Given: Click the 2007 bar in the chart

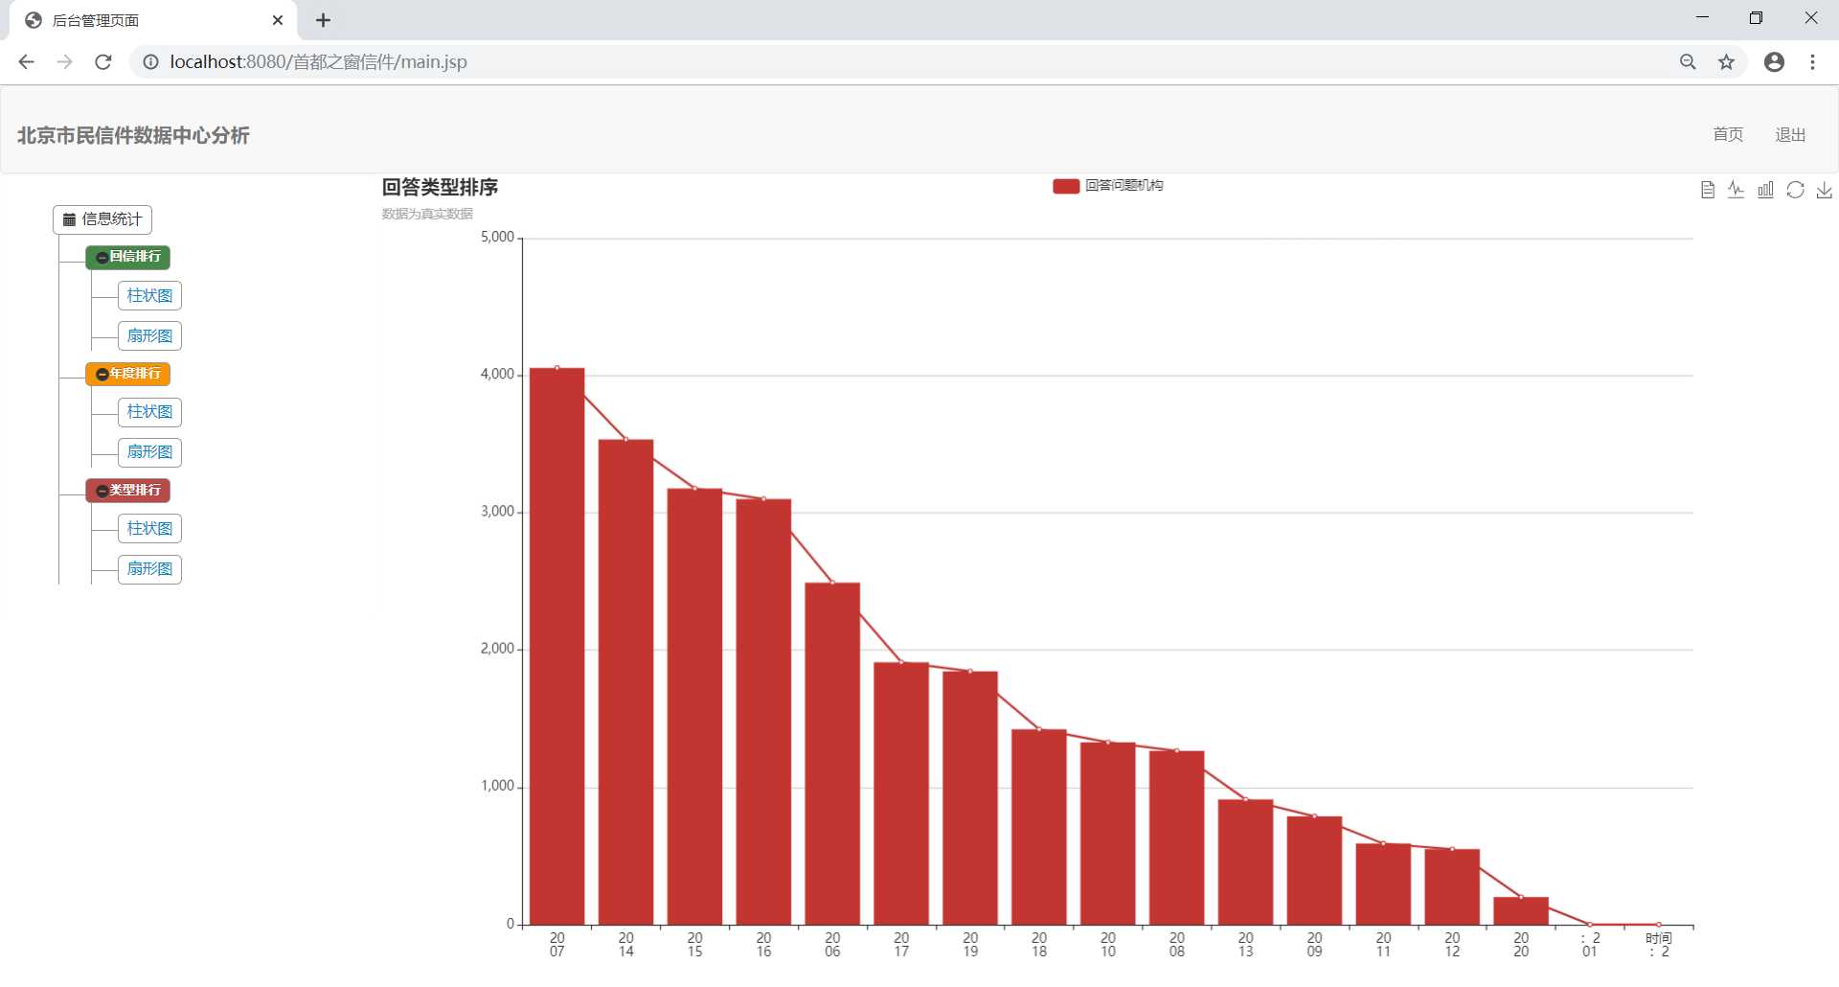Looking at the screenshot, I should click(x=557, y=646).
